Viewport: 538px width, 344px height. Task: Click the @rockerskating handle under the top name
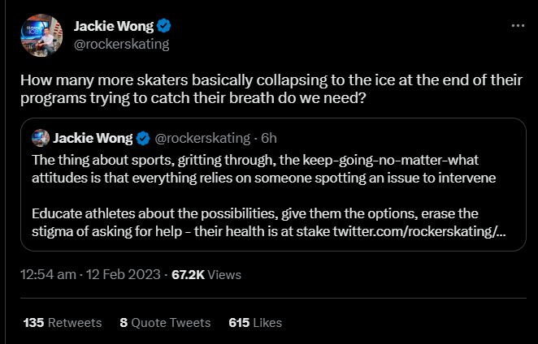pyautogui.click(x=121, y=45)
